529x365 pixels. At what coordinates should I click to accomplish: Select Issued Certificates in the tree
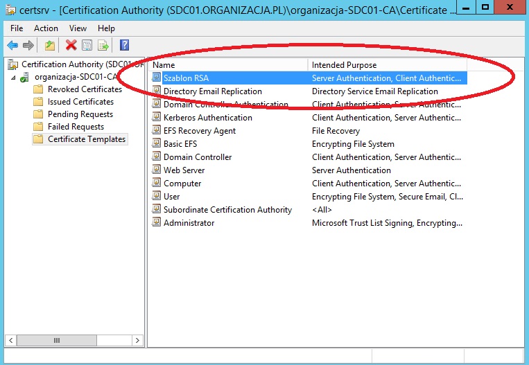80,102
